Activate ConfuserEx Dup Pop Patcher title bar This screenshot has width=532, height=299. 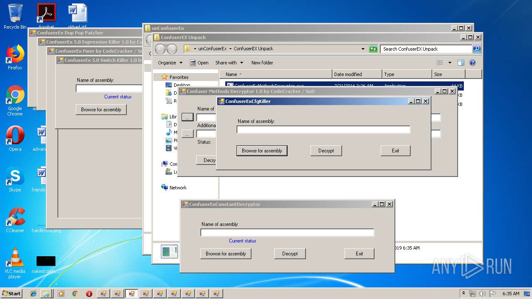[86, 33]
